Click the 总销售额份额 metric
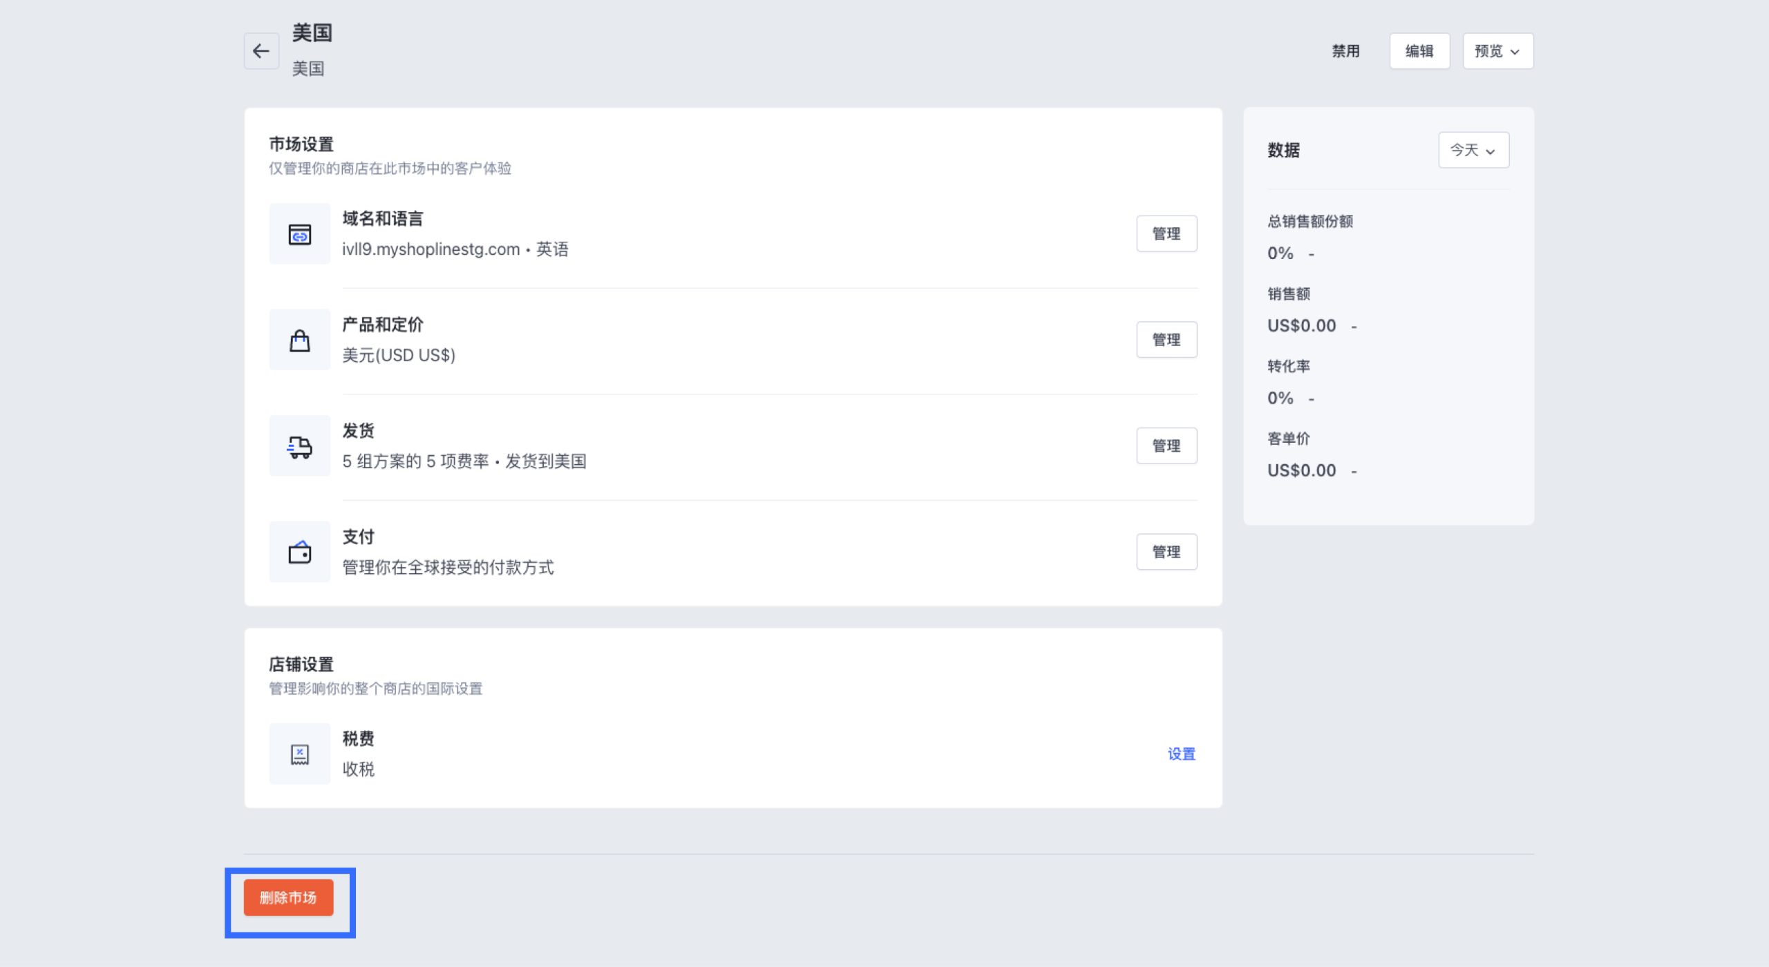Image resolution: width=1769 pixels, height=967 pixels. coord(1309,222)
